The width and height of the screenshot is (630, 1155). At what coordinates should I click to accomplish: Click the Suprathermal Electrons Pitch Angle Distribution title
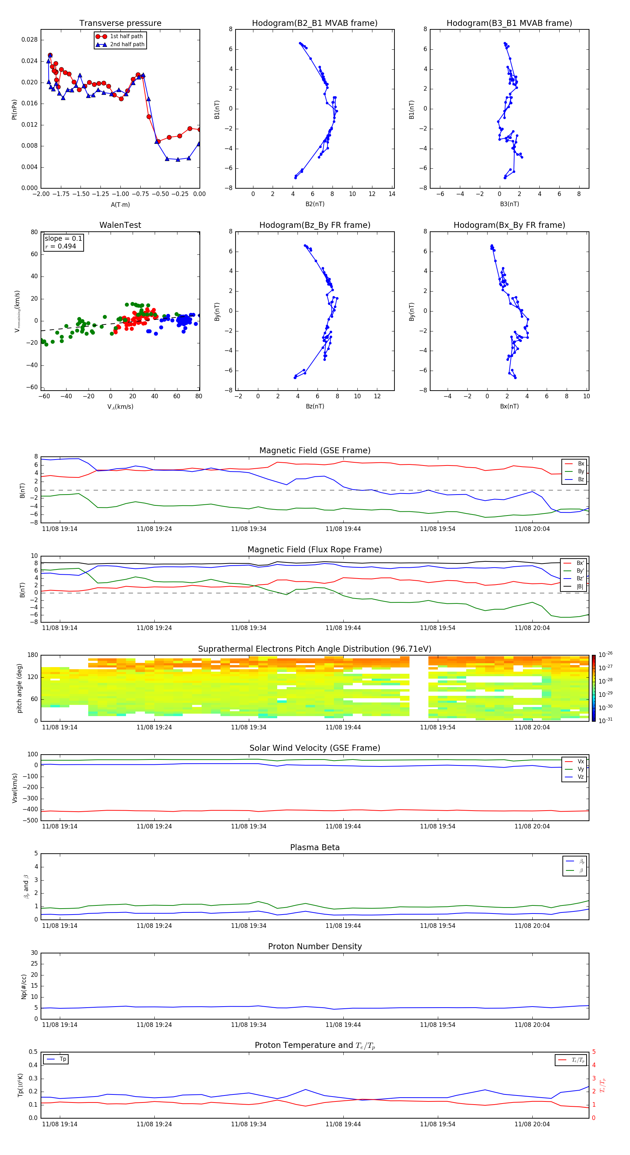click(315, 649)
